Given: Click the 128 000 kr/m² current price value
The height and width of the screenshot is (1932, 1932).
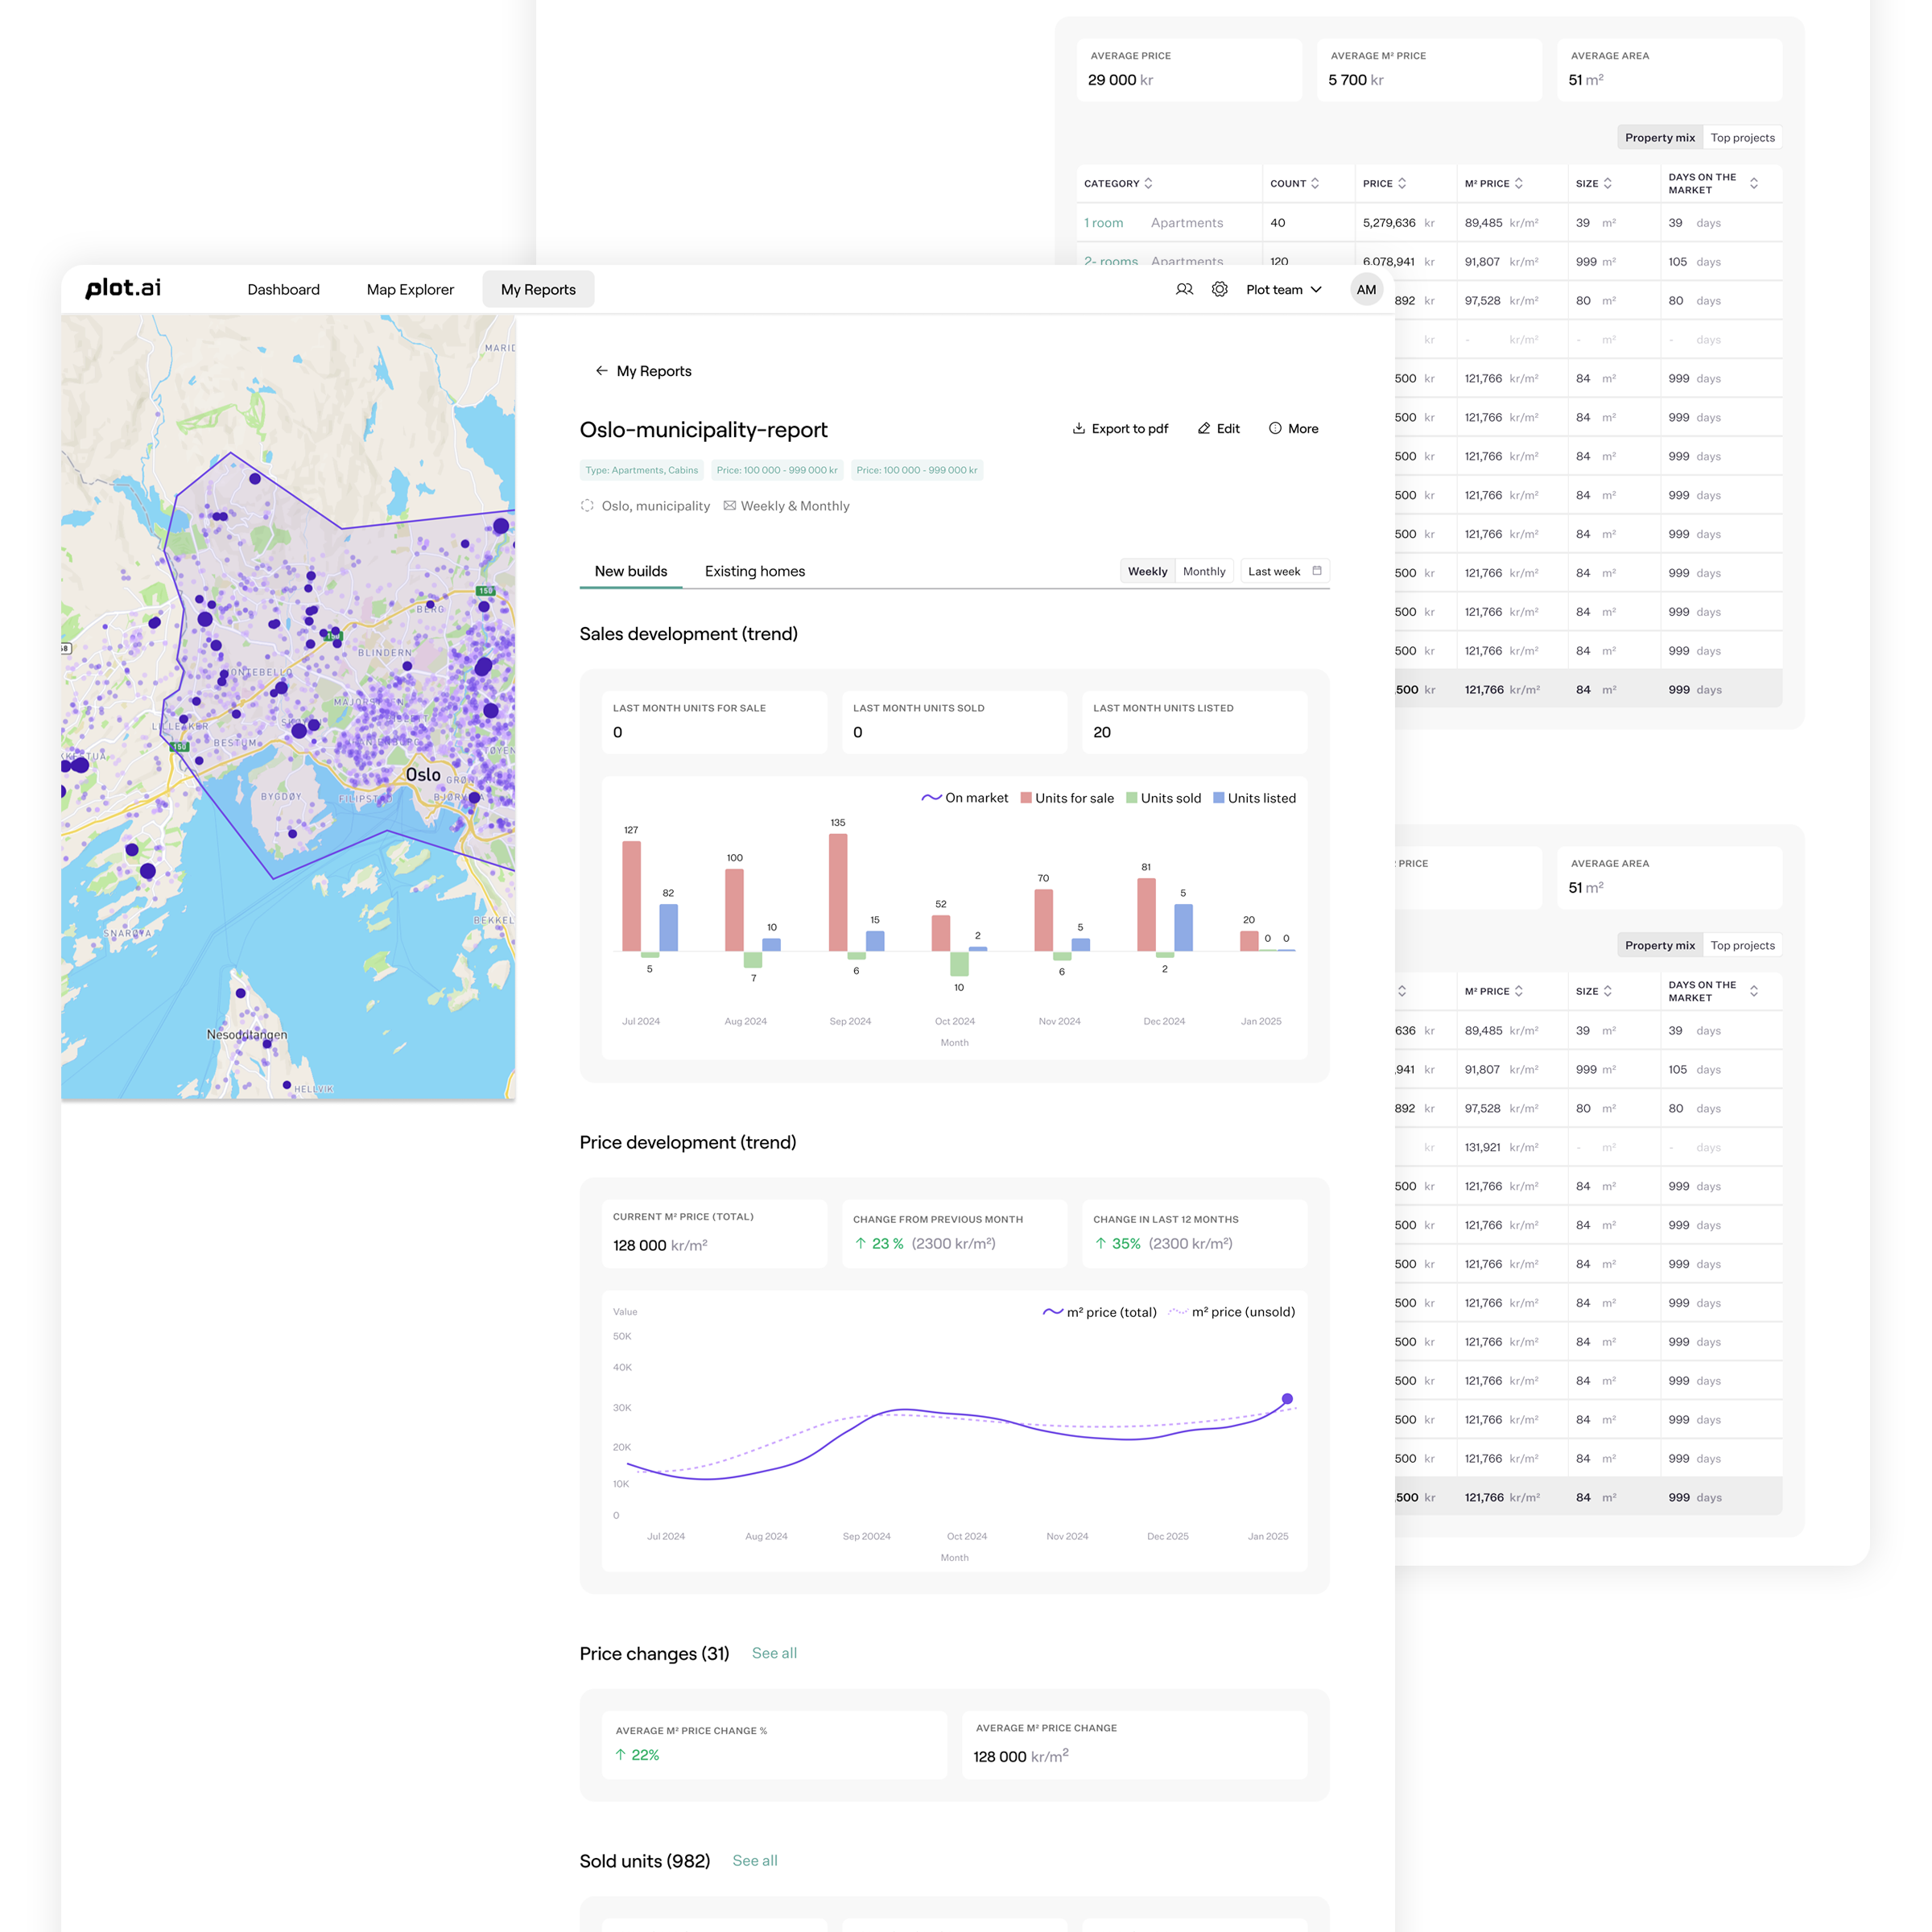Looking at the screenshot, I should coord(660,1245).
